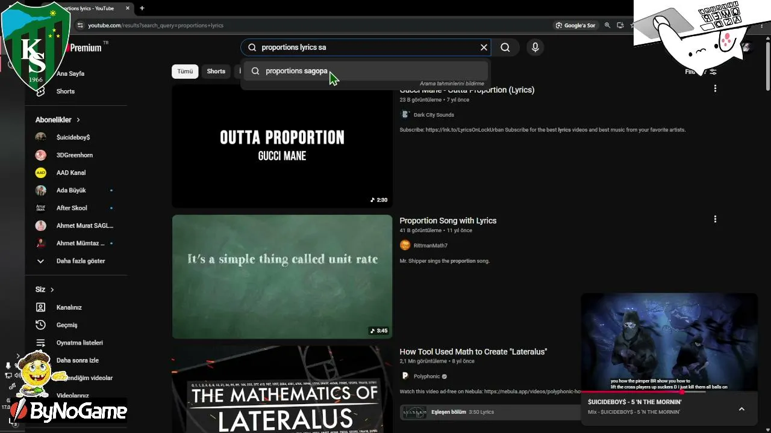The width and height of the screenshot is (771, 433).
Task: Select the Tümü filter chip
Action: [x=185, y=71]
